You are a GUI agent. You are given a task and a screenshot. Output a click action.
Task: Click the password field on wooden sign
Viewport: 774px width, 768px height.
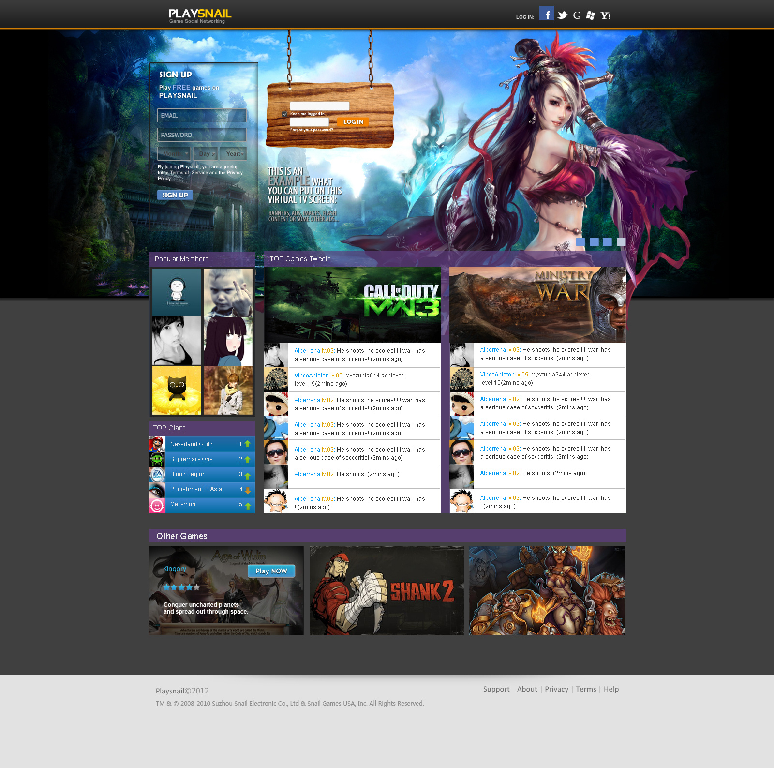point(309,122)
